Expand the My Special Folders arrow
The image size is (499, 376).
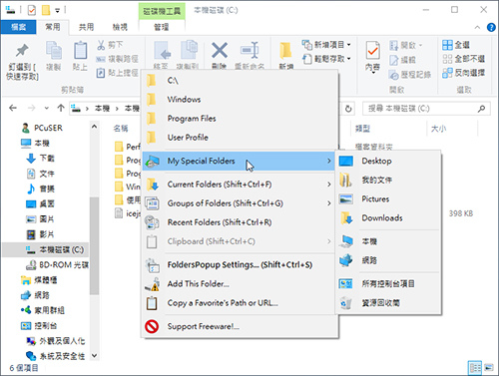(x=329, y=161)
